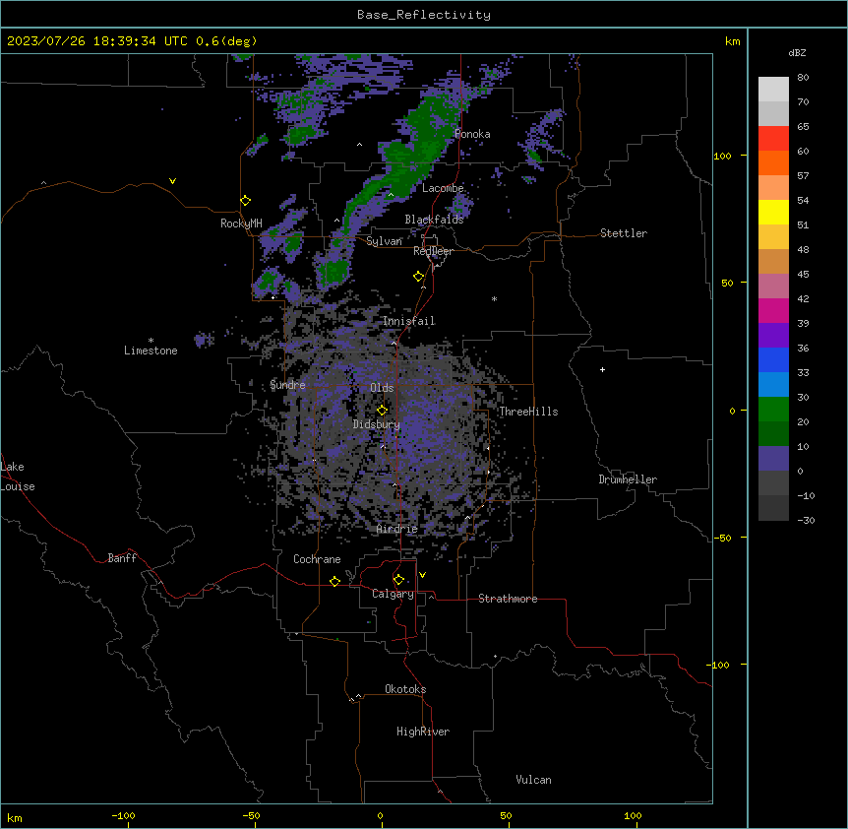Click the HighRiver label
This screenshot has width=848, height=829.
[x=423, y=732]
